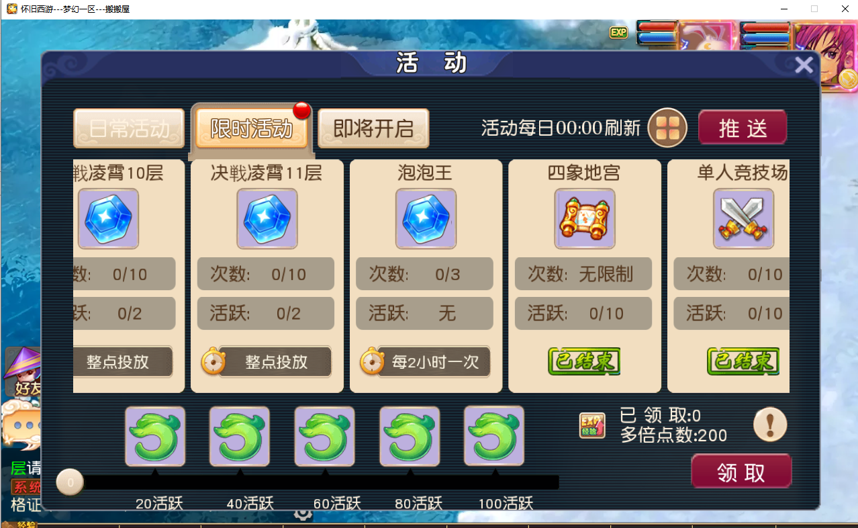Open the 四象地宫 scroll icon
This screenshot has height=528, width=858.
point(585,219)
